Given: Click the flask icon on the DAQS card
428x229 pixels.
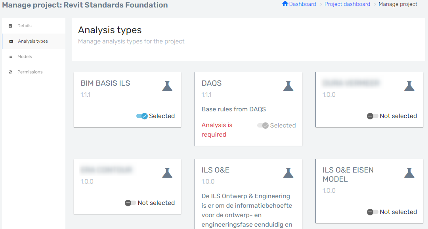Looking at the screenshot, I should (288, 85).
